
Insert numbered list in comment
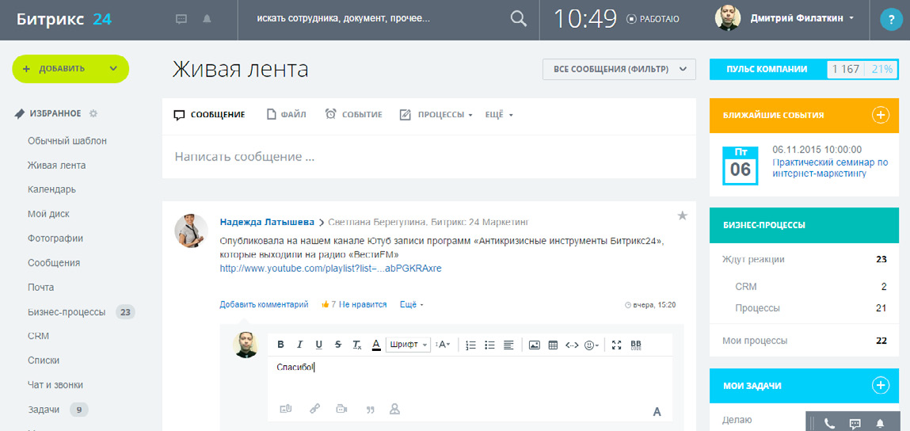point(470,345)
